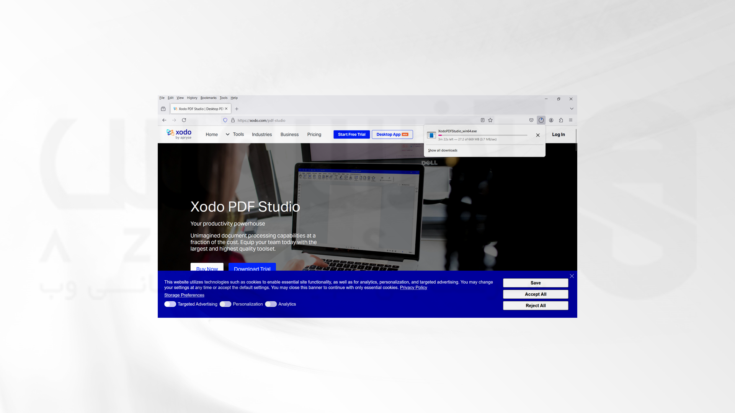This screenshot has height=413, width=735.
Task: Open the View menu
Action: (180, 98)
